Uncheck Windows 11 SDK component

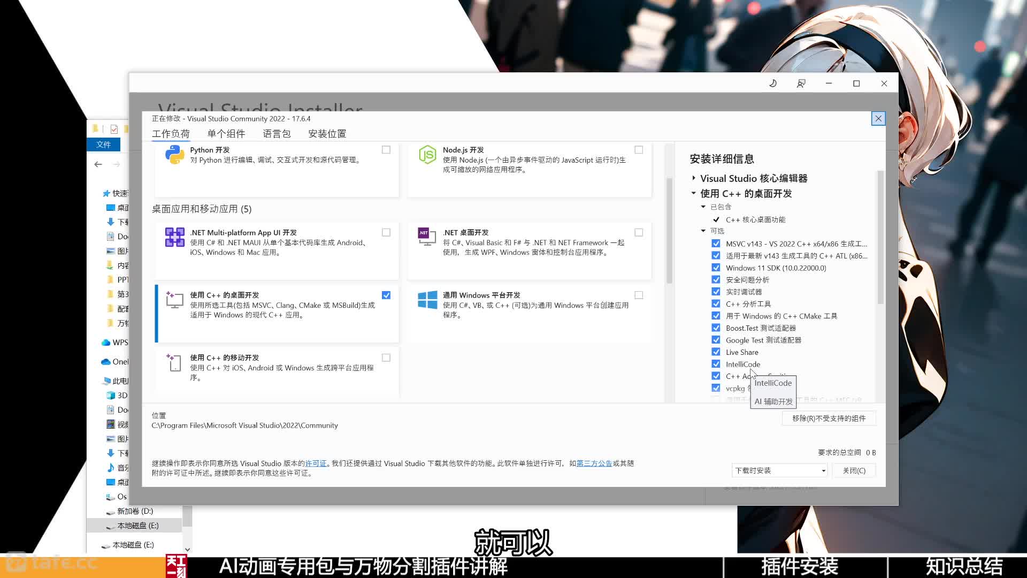(x=716, y=268)
